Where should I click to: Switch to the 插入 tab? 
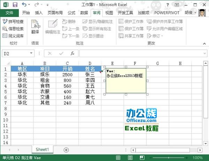pyautogui.click(x=39, y=13)
